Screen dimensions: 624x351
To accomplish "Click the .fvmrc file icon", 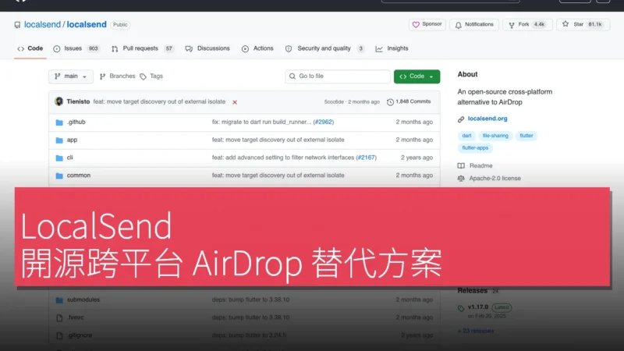I will (x=59, y=317).
